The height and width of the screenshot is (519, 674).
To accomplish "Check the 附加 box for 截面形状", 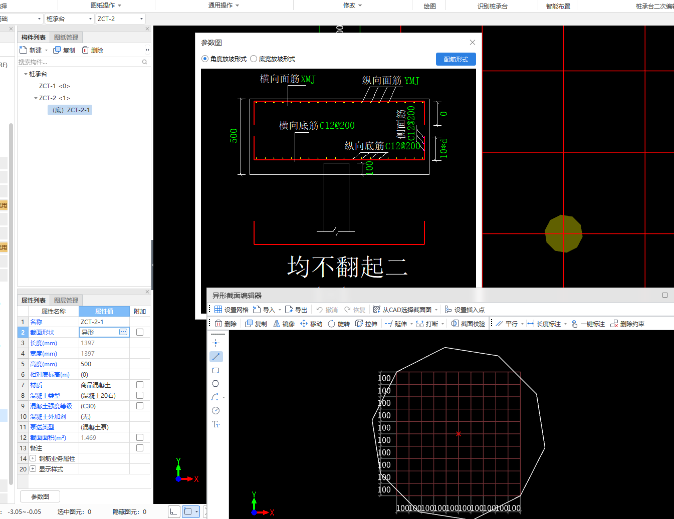I will [x=140, y=332].
